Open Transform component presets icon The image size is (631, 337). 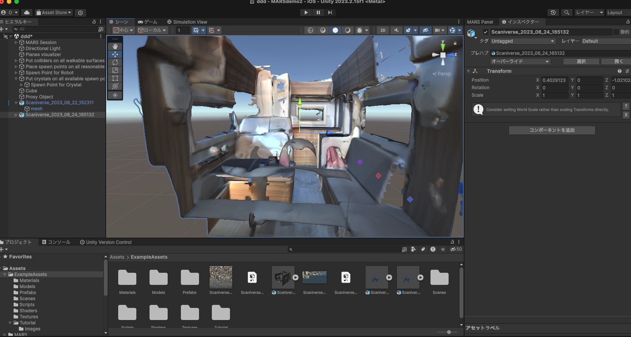pyautogui.click(x=627, y=71)
